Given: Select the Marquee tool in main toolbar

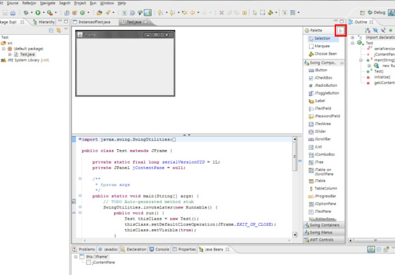Looking at the screenshot, I should 262,12.
